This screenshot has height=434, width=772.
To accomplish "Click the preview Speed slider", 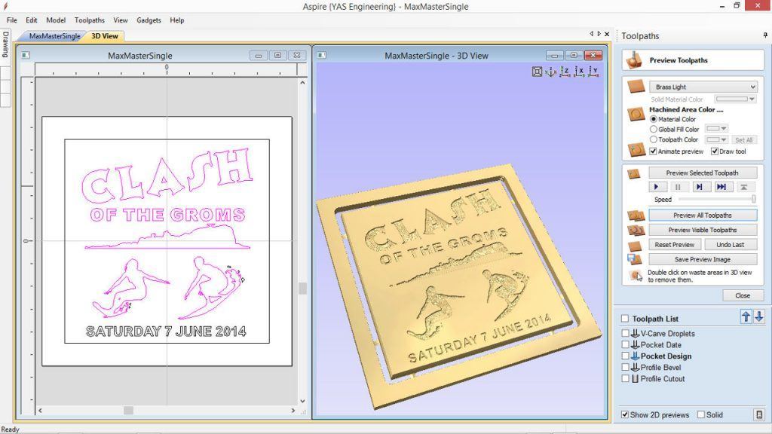I will click(x=717, y=199).
